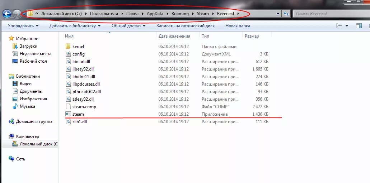
Task: Click the ssleay32.dll file icon
Action: coord(68,99)
